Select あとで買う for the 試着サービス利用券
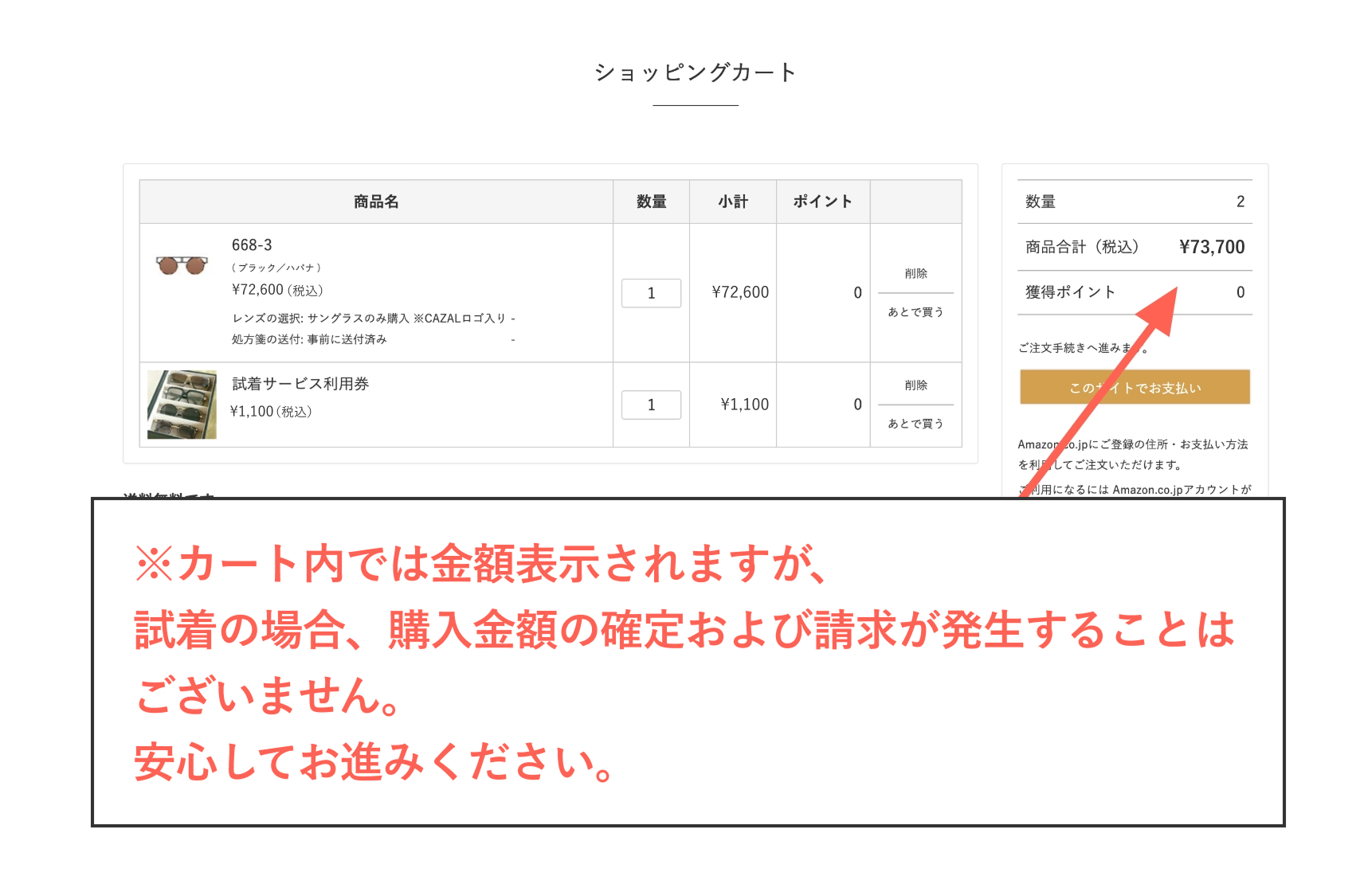This screenshot has height=880, width=1364. [915, 424]
